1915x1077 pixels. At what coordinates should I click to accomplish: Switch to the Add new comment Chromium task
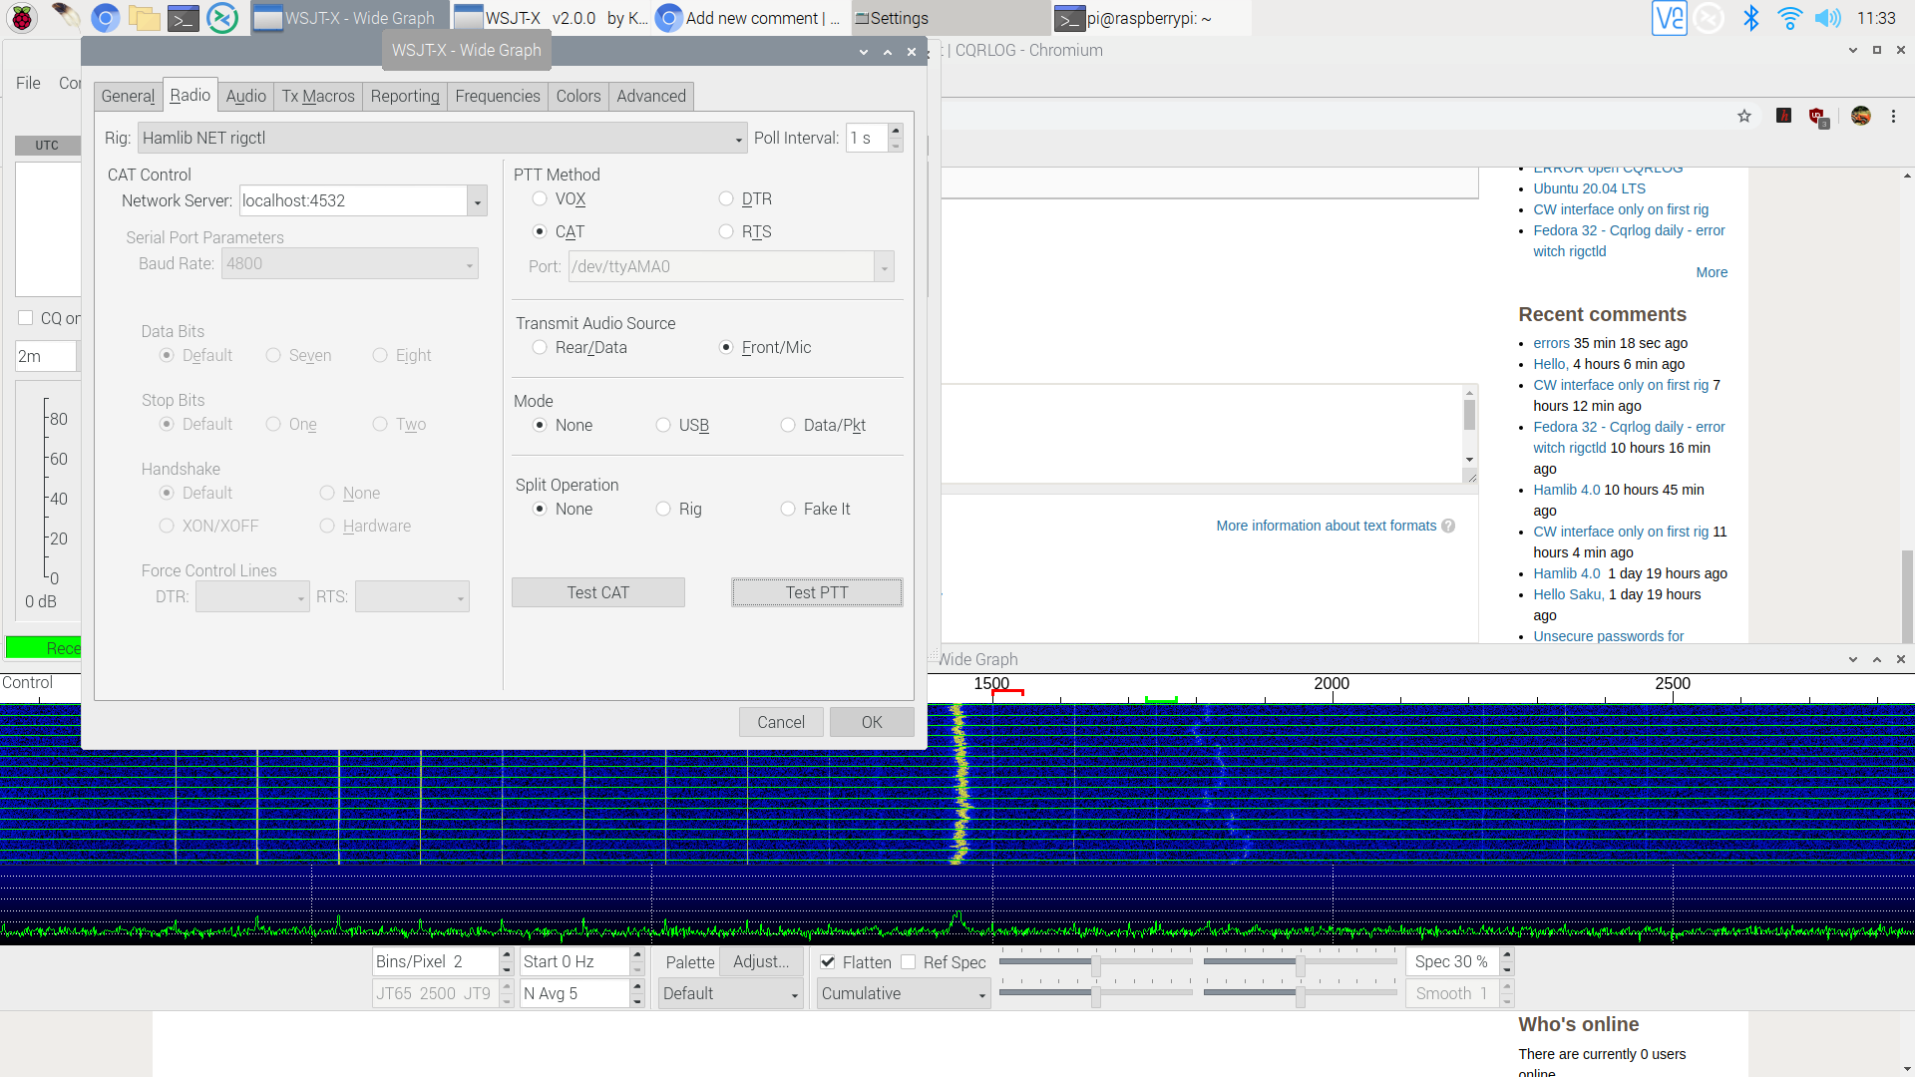coord(750,18)
